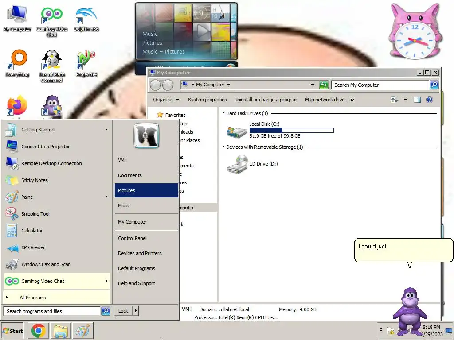Viewport: 454px width, 340px height.
Task: Expand the Paint recent files arrow
Action: pos(106,197)
